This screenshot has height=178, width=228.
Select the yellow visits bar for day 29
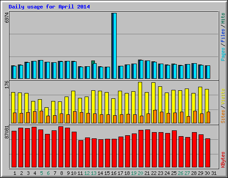click(200, 101)
